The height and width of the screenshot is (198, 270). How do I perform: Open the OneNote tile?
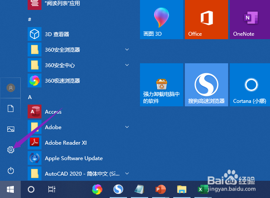tap(250, 19)
